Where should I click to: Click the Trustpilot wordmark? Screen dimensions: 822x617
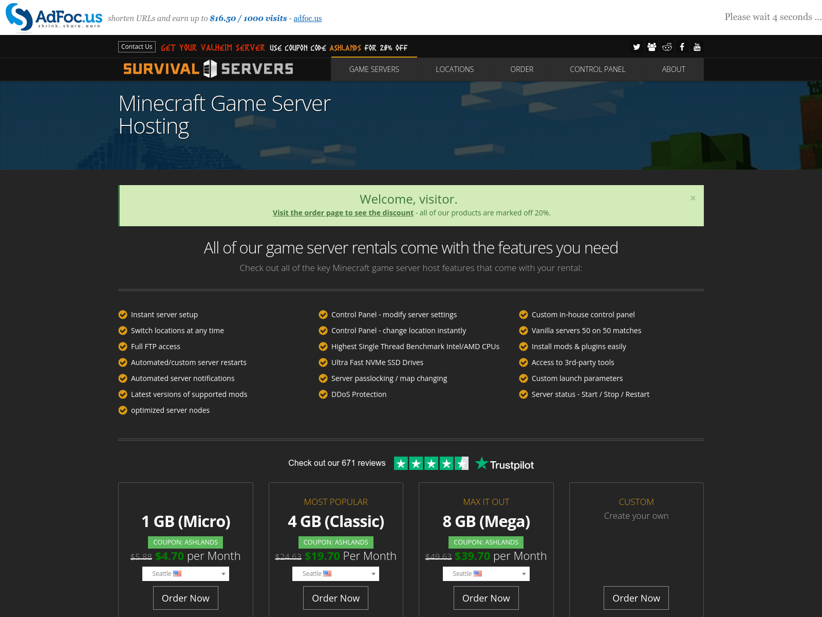[512, 465]
